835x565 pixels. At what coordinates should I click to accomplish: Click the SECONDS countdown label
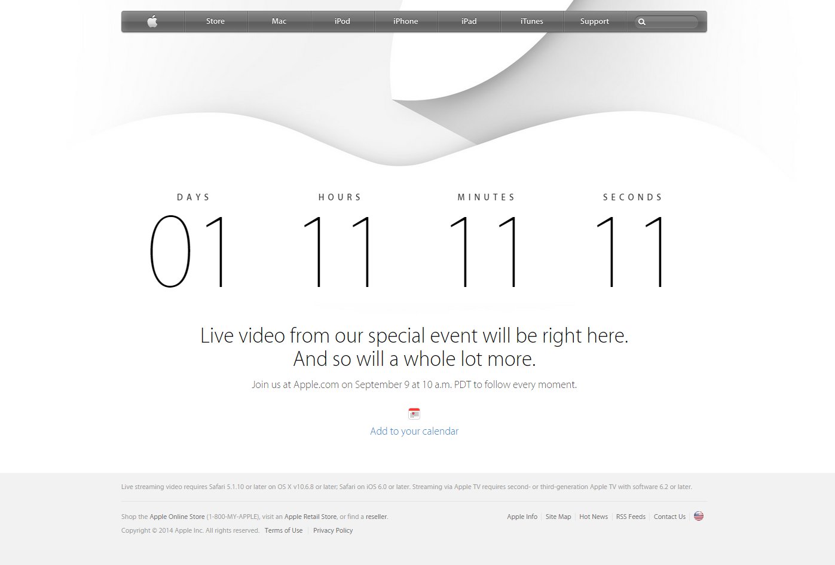(x=633, y=197)
